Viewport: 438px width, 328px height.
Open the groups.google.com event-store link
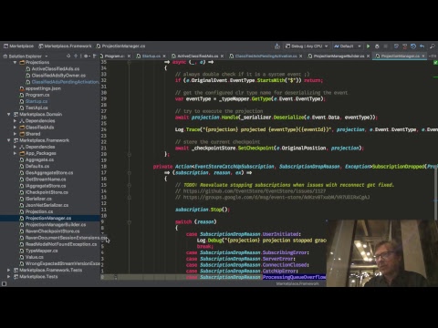point(276,197)
